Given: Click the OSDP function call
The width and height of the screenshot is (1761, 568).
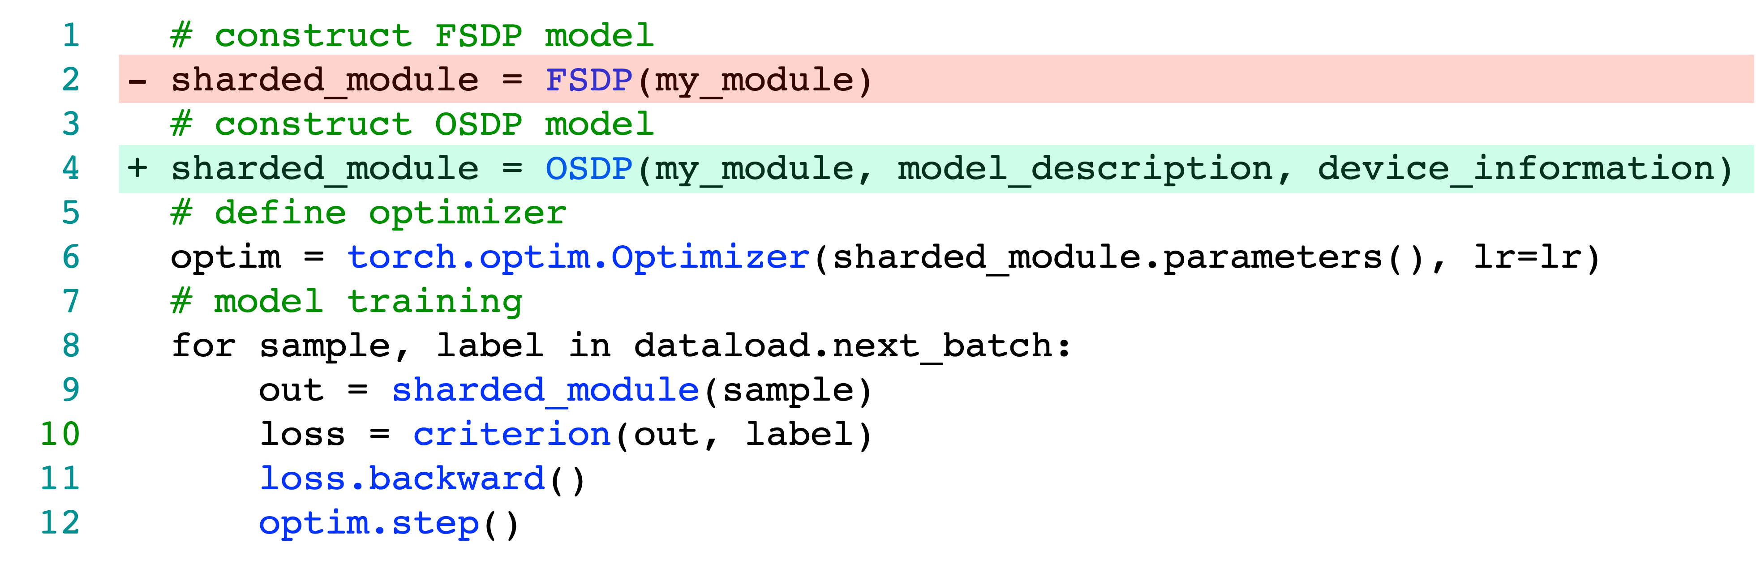Looking at the screenshot, I should click(588, 169).
